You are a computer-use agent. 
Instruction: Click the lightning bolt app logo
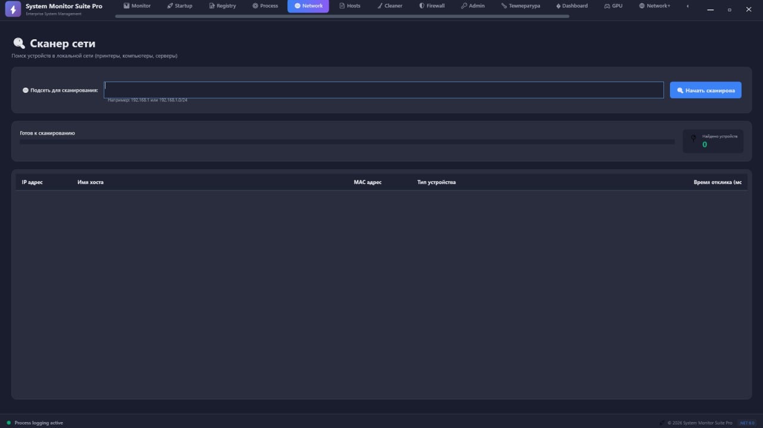(13, 9)
